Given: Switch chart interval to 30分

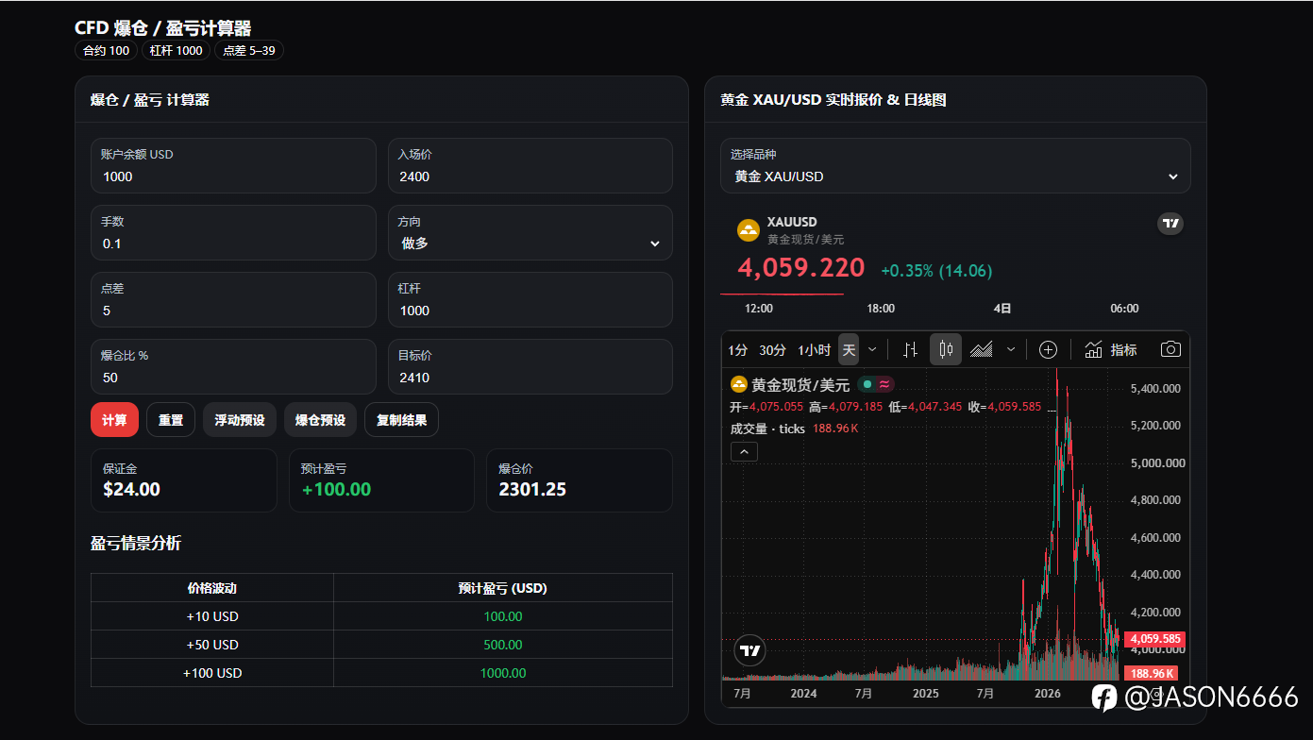Looking at the screenshot, I should click(772, 350).
